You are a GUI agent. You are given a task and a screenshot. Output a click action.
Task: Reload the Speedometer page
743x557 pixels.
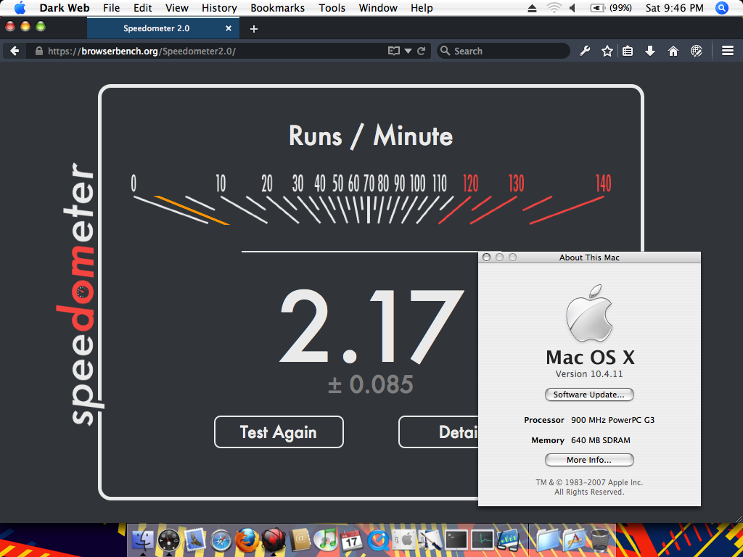(421, 51)
